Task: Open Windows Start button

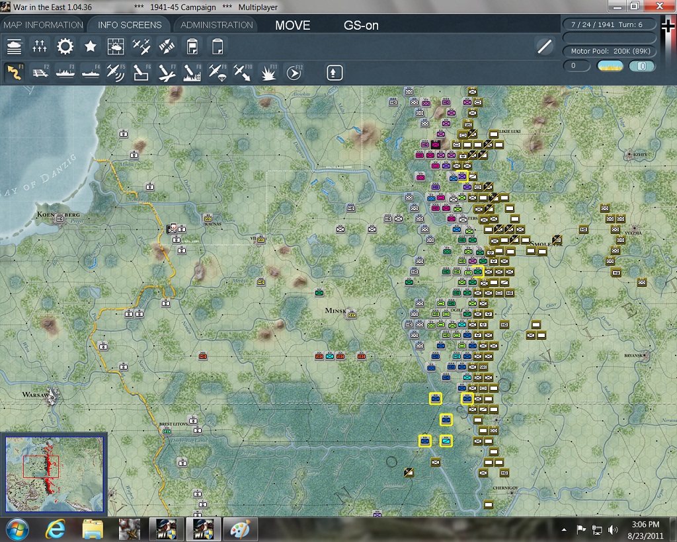Action: point(17,529)
